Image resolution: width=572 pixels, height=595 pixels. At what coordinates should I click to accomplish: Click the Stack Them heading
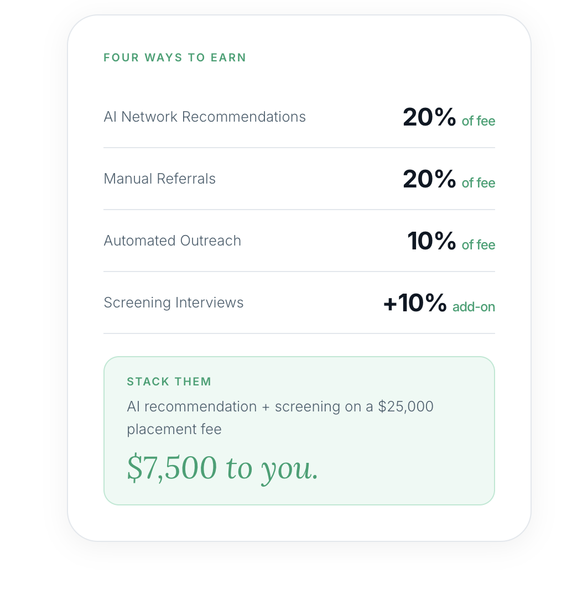(x=169, y=382)
